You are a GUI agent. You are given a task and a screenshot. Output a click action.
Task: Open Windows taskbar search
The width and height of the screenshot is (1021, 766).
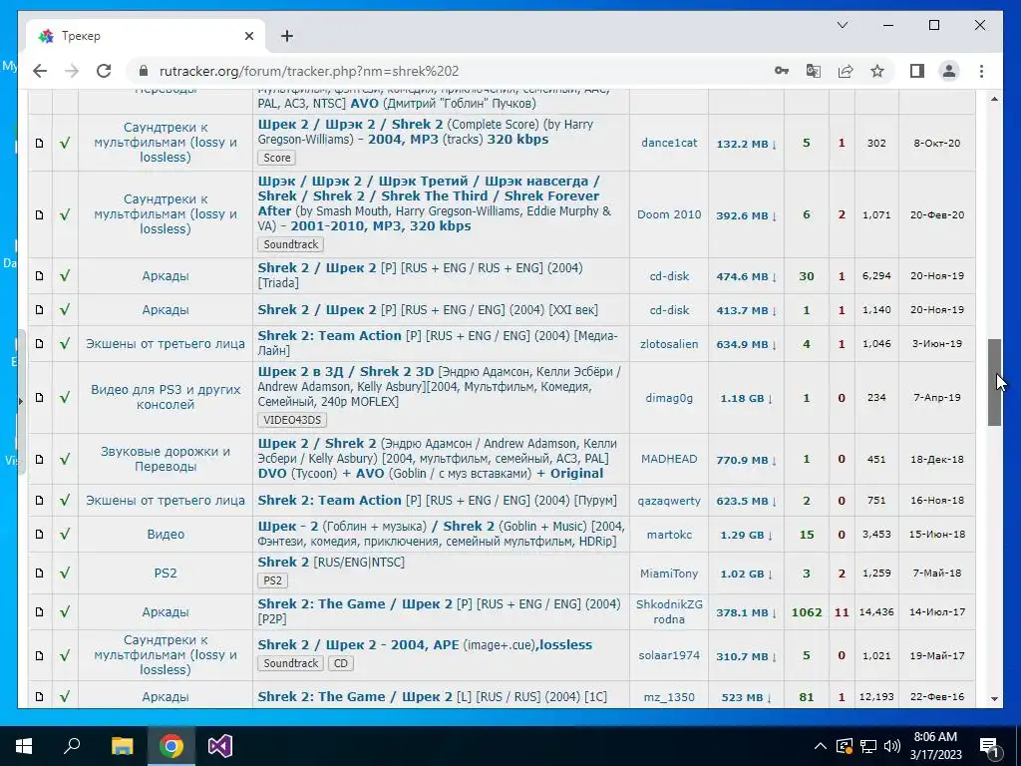(72, 746)
